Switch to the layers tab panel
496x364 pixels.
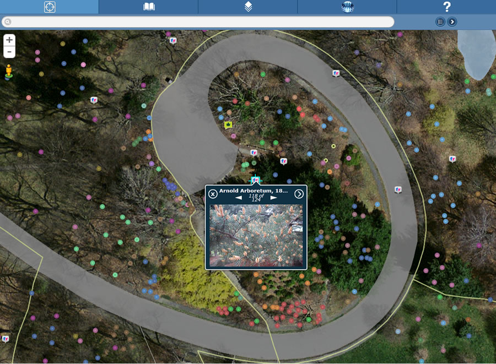coord(247,7)
